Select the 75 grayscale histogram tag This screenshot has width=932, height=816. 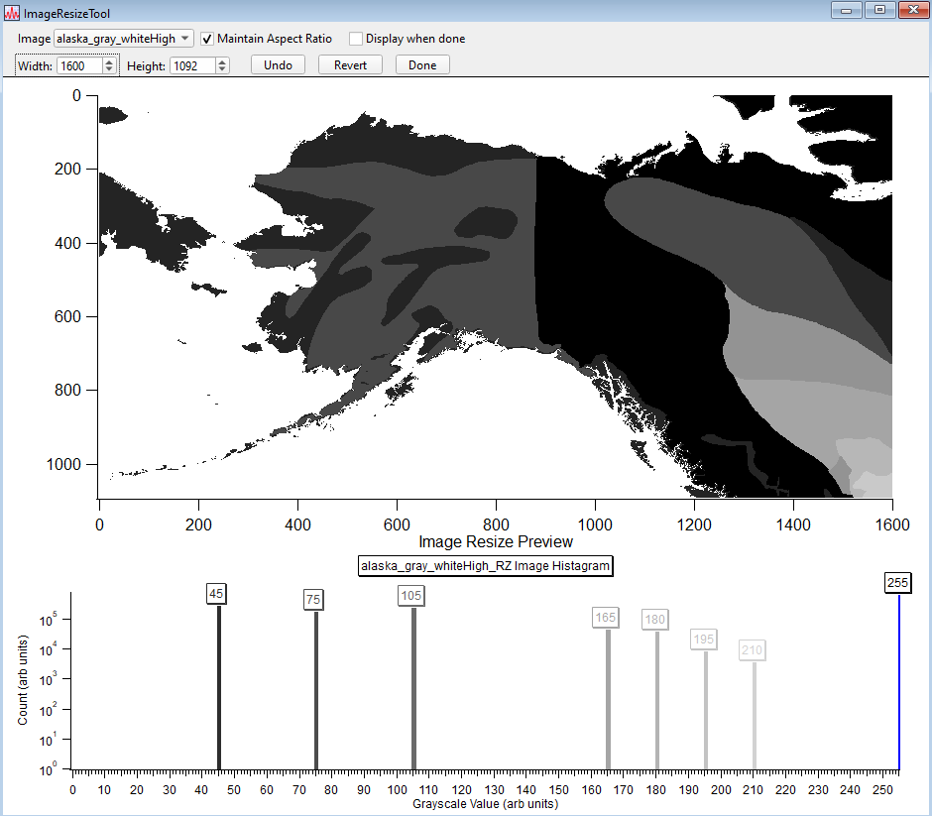313,600
